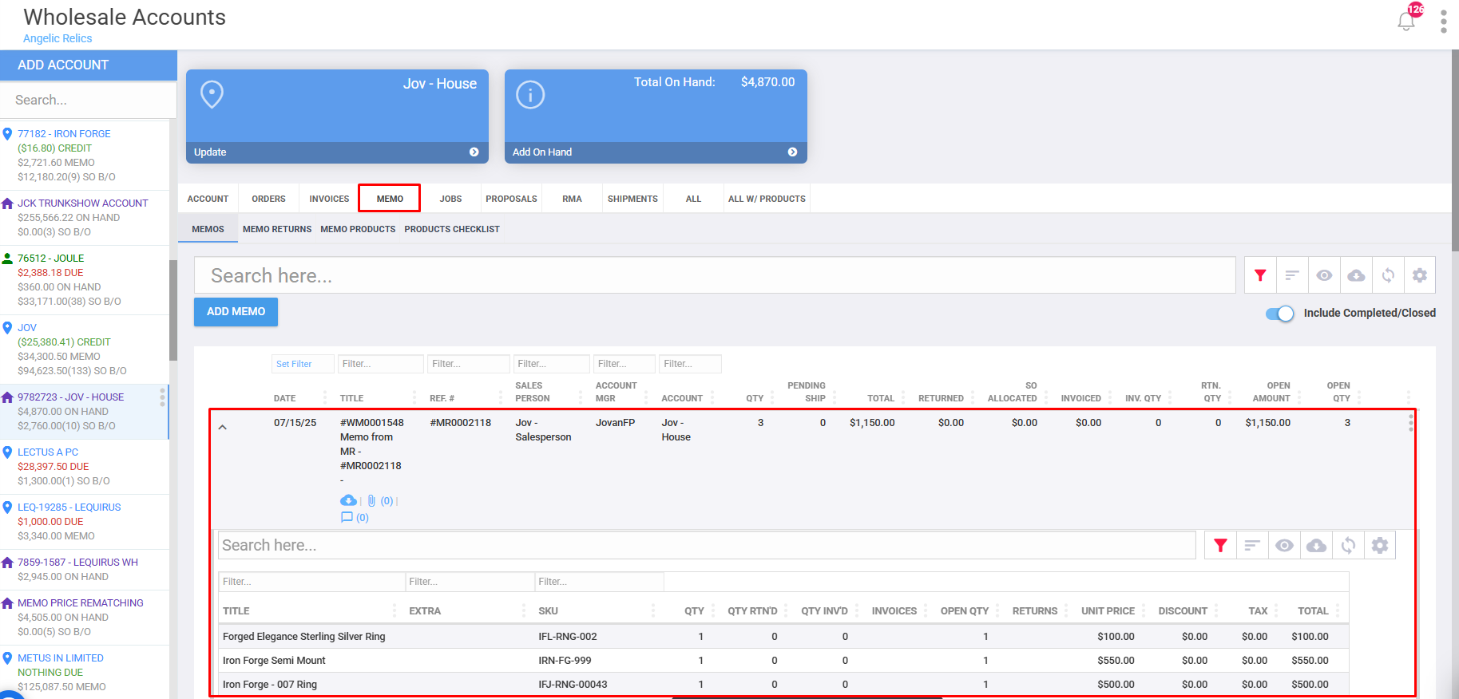Image resolution: width=1459 pixels, height=699 pixels.
Task: Click the SKU filter box in line items
Action: pos(599,582)
